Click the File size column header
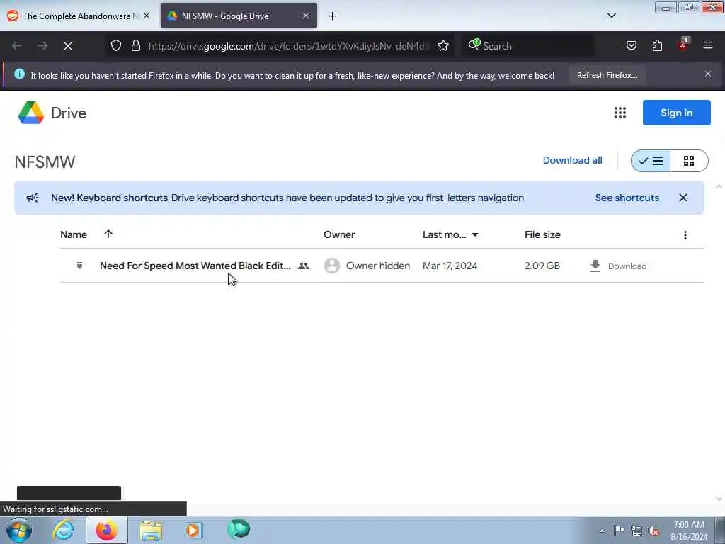This screenshot has width=725, height=544. point(542,234)
